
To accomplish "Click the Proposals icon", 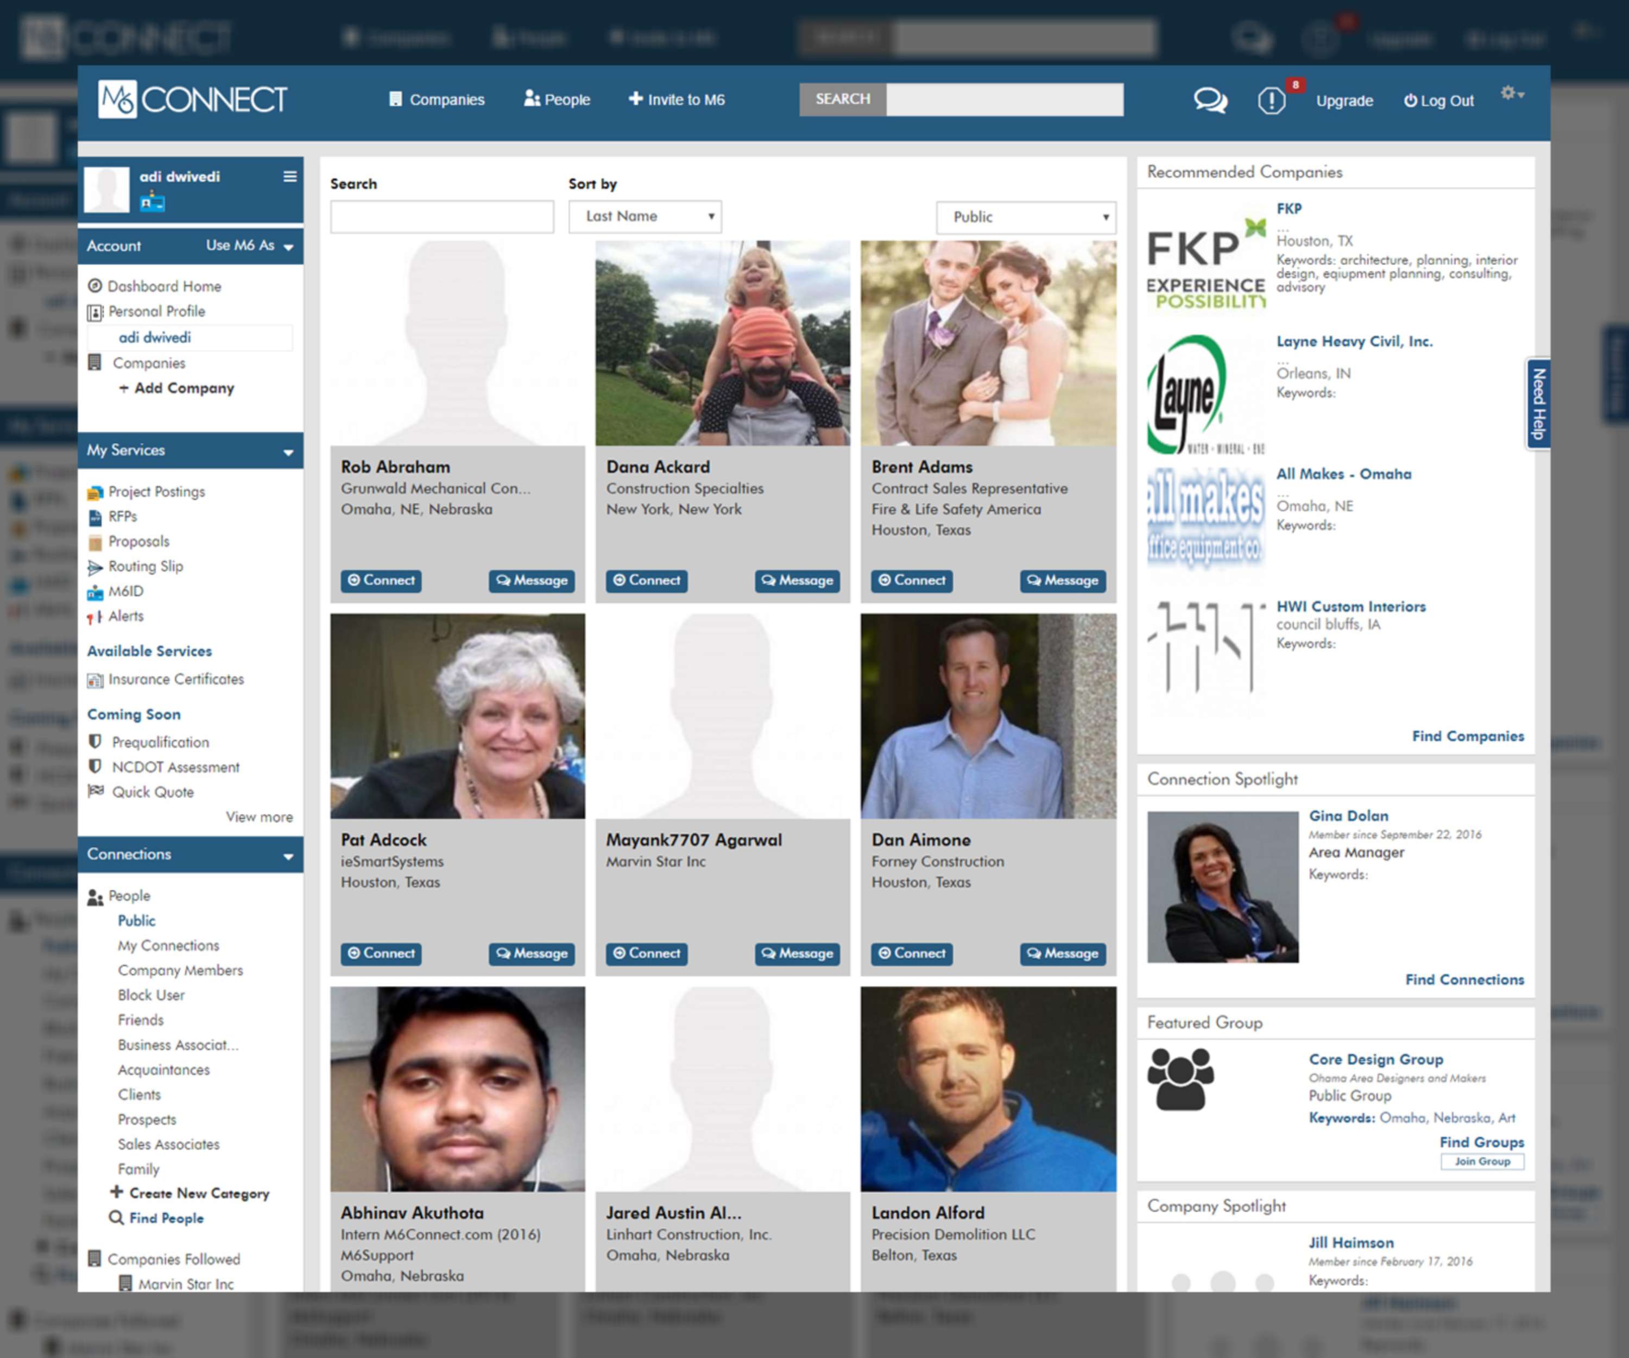I will (x=96, y=542).
